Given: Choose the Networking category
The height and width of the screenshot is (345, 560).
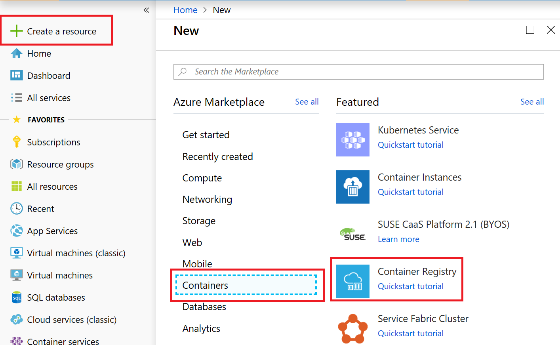Looking at the screenshot, I should click(x=207, y=199).
